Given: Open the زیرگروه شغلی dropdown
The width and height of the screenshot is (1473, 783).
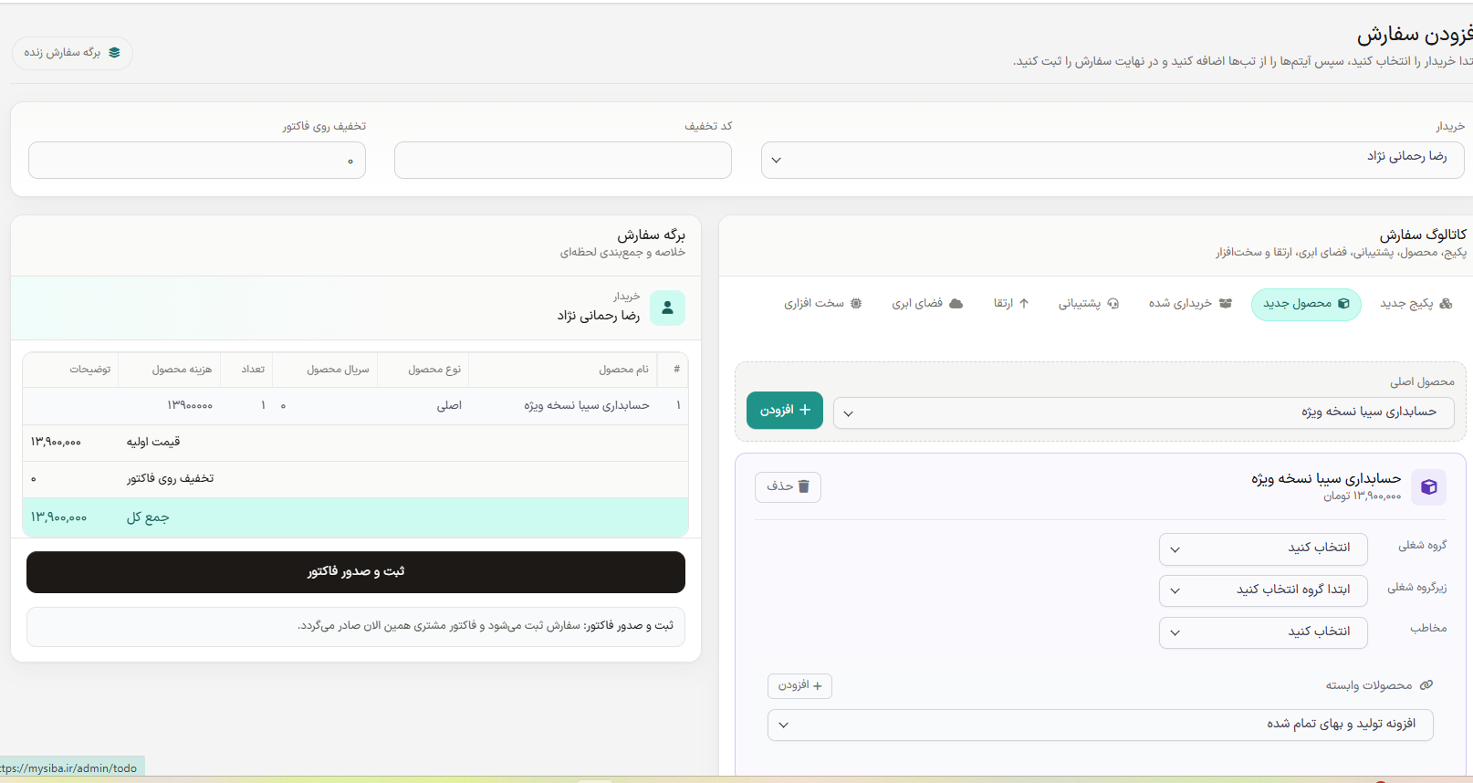Looking at the screenshot, I should [x=1263, y=591].
